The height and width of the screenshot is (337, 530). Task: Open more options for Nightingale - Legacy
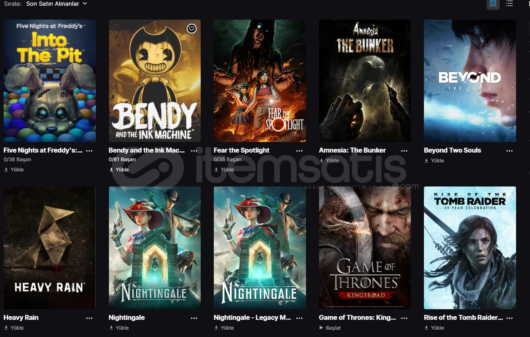pyautogui.click(x=299, y=318)
